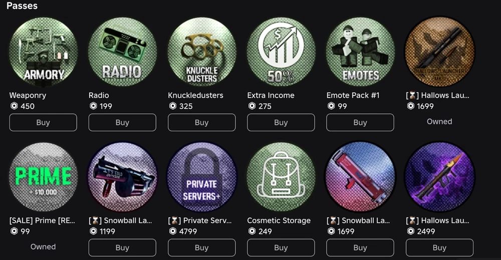Buy the Emote Pack #1
The height and width of the screenshot is (260, 501).
pyautogui.click(x=360, y=122)
